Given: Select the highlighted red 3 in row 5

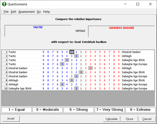Looking at the screenshot, I should pos(90,68).
